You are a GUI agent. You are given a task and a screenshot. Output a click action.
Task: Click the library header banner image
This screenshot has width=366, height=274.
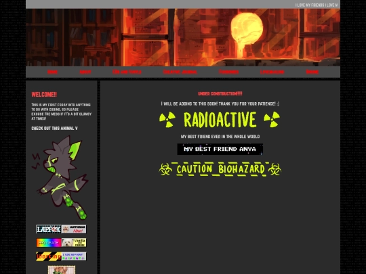pyautogui.click(x=183, y=37)
